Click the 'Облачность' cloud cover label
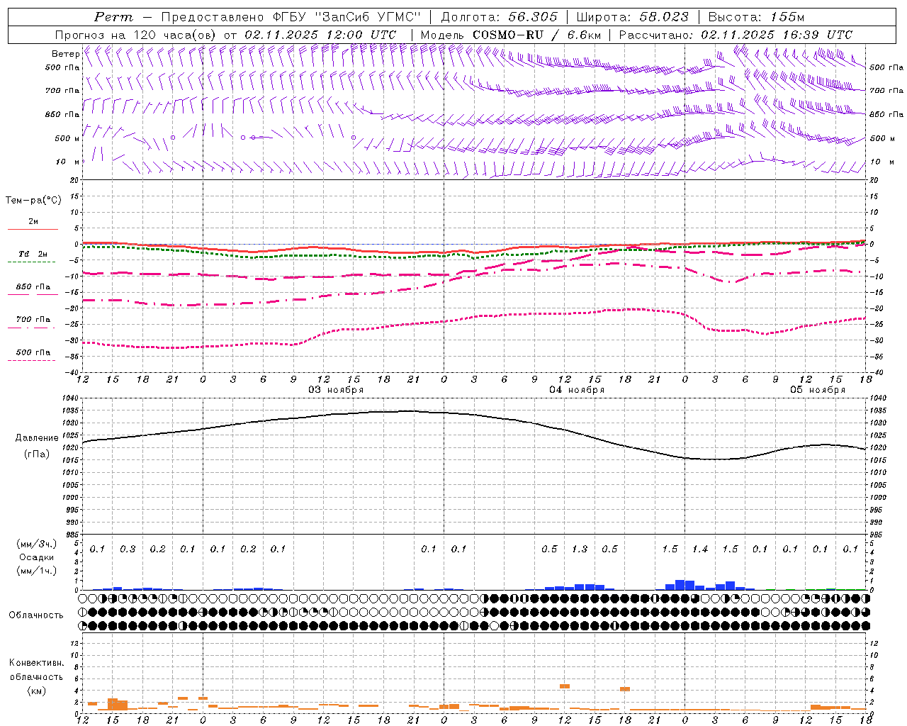 click(x=35, y=615)
